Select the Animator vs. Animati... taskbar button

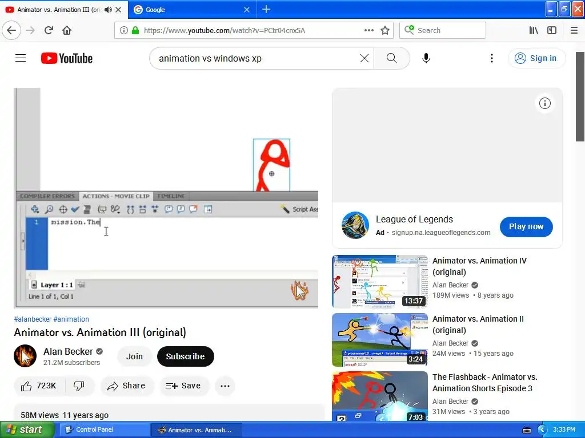coord(197,429)
